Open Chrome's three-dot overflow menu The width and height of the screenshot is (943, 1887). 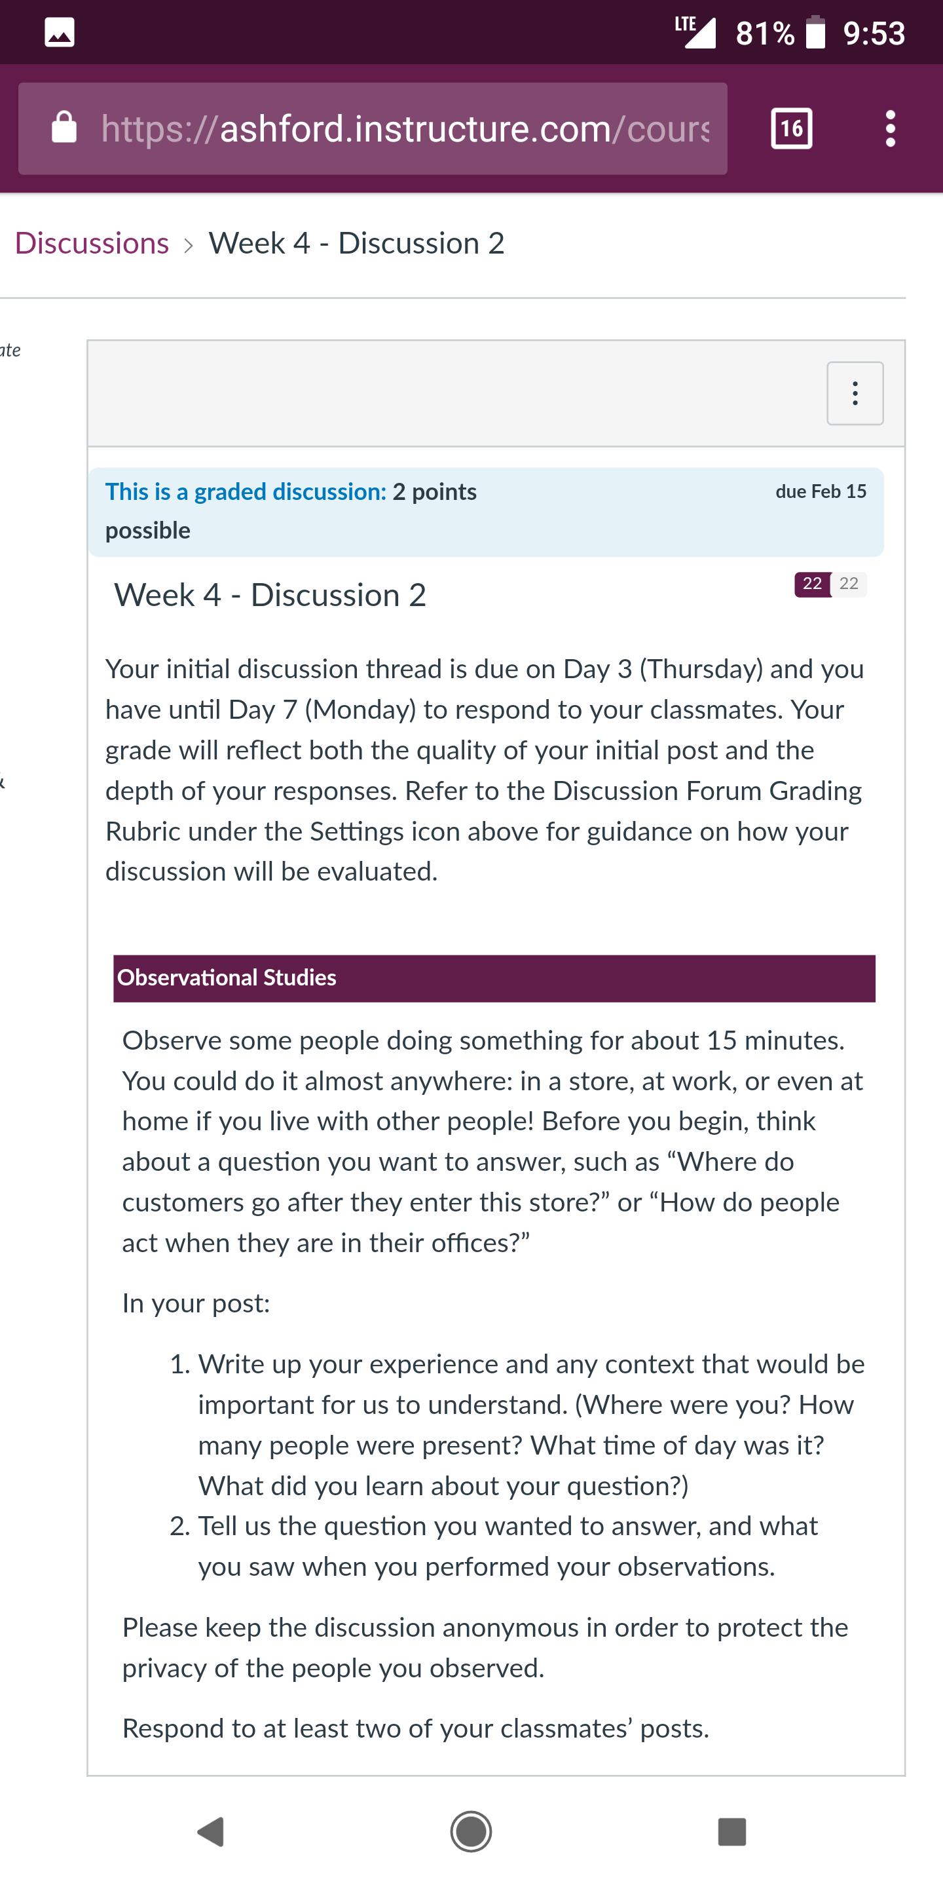(891, 129)
